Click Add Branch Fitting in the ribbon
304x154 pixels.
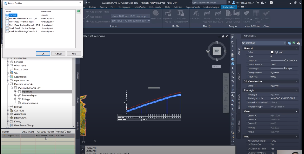tap(98, 12)
